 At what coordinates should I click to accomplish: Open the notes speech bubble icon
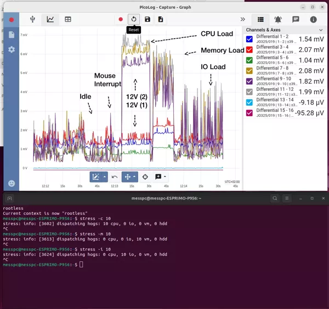(296, 20)
